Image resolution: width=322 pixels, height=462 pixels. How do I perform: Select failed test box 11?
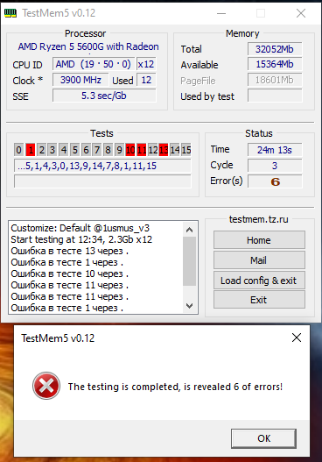pos(142,150)
